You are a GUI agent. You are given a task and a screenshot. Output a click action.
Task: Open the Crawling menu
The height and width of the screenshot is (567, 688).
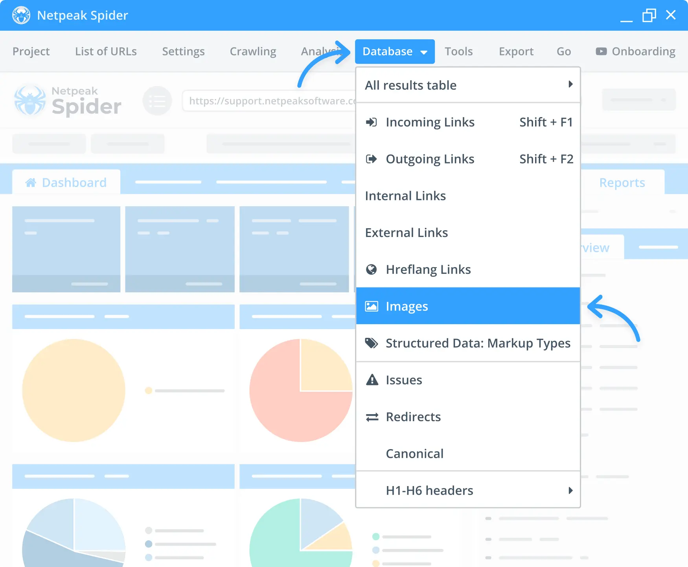(253, 51)
